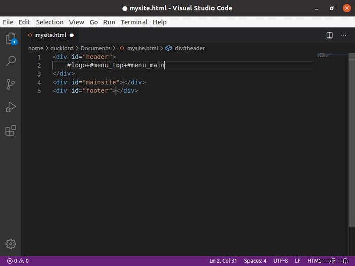
Task: Open the File menu
Action: (8, 22)
